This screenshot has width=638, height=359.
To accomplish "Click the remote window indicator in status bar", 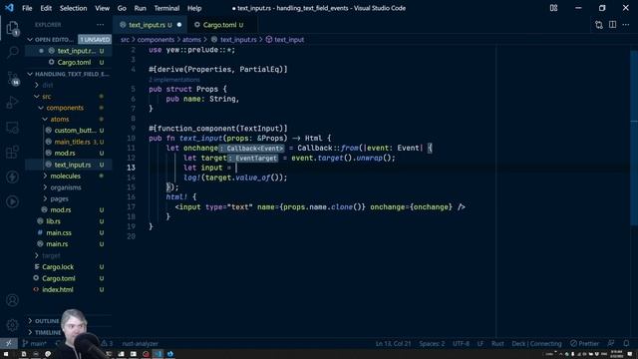I will coord(9,343).
